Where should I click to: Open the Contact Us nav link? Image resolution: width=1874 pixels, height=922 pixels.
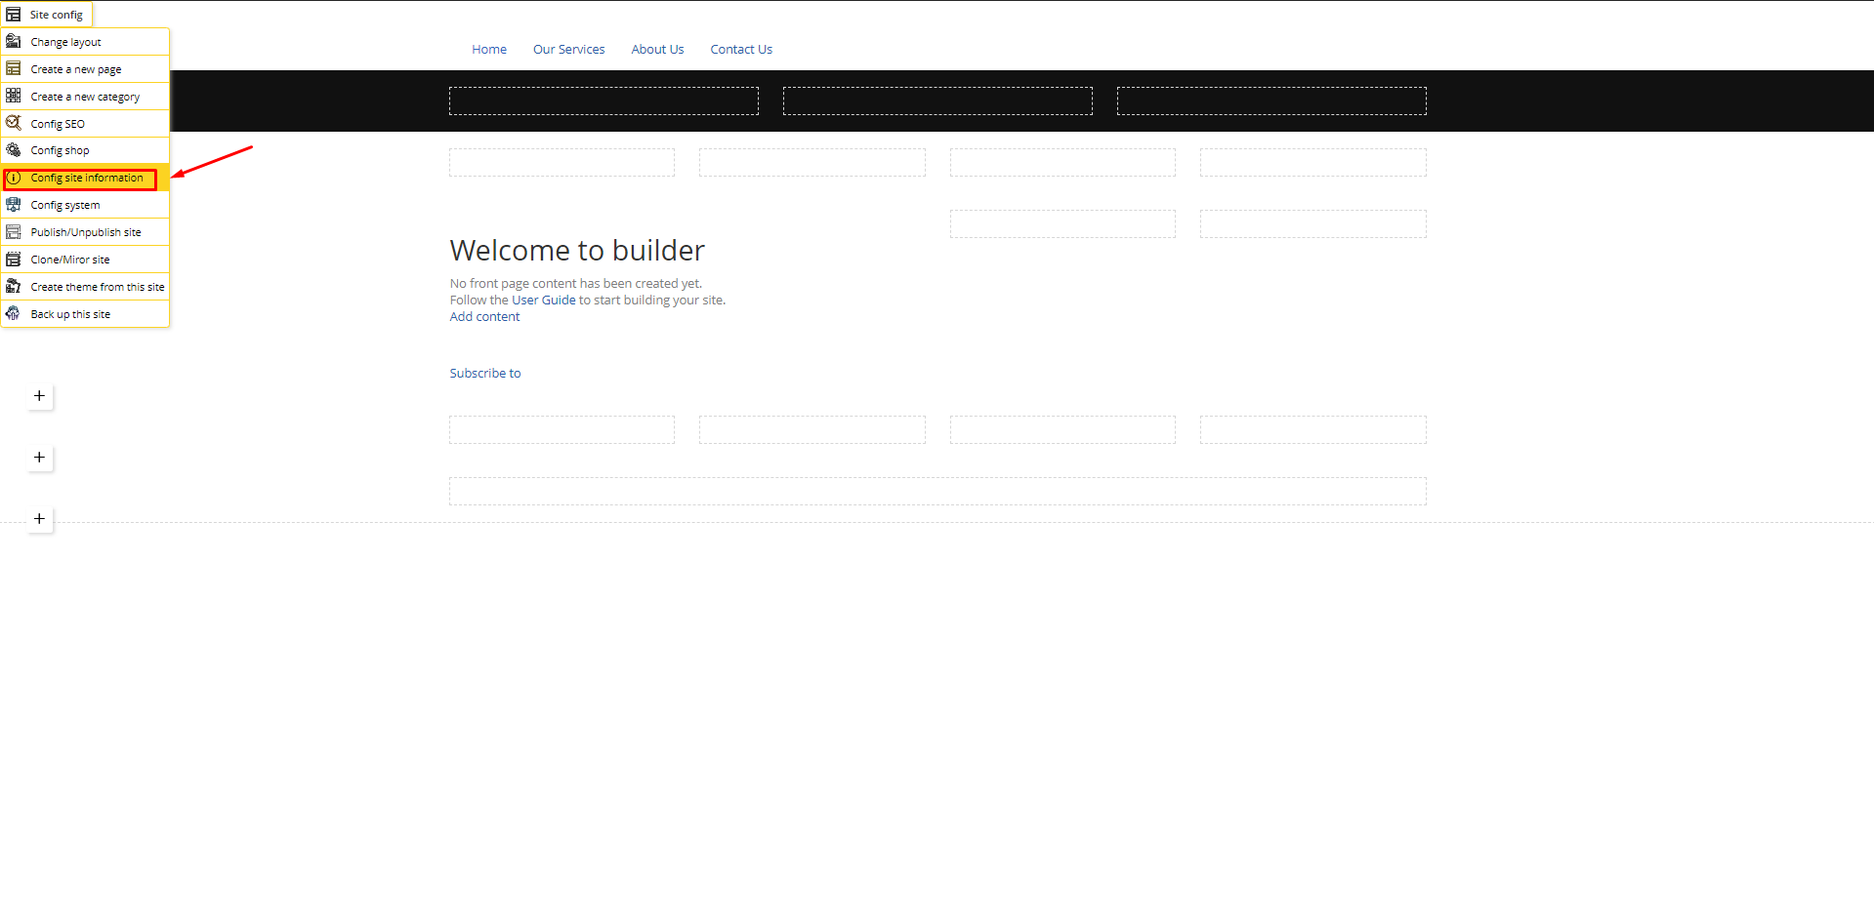(x=741, y=50)
